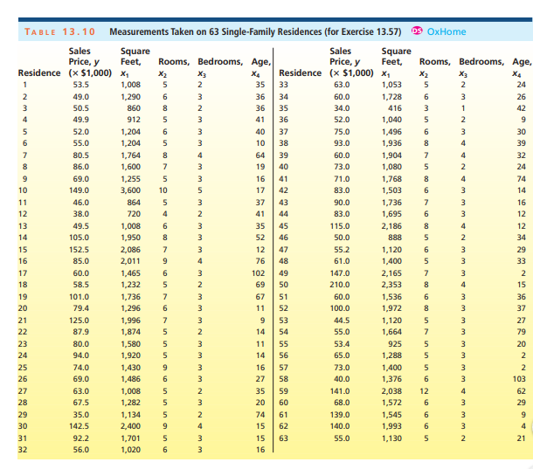Click the 152.5 sales price cell

coord(80,249)
